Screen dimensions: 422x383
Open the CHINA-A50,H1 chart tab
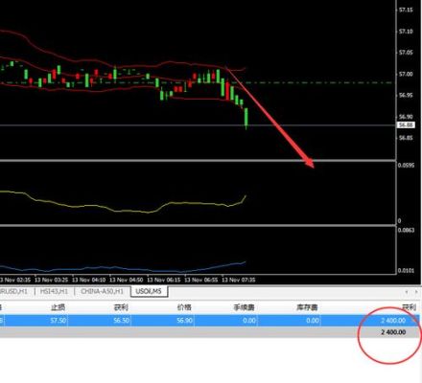click(102, 291)
